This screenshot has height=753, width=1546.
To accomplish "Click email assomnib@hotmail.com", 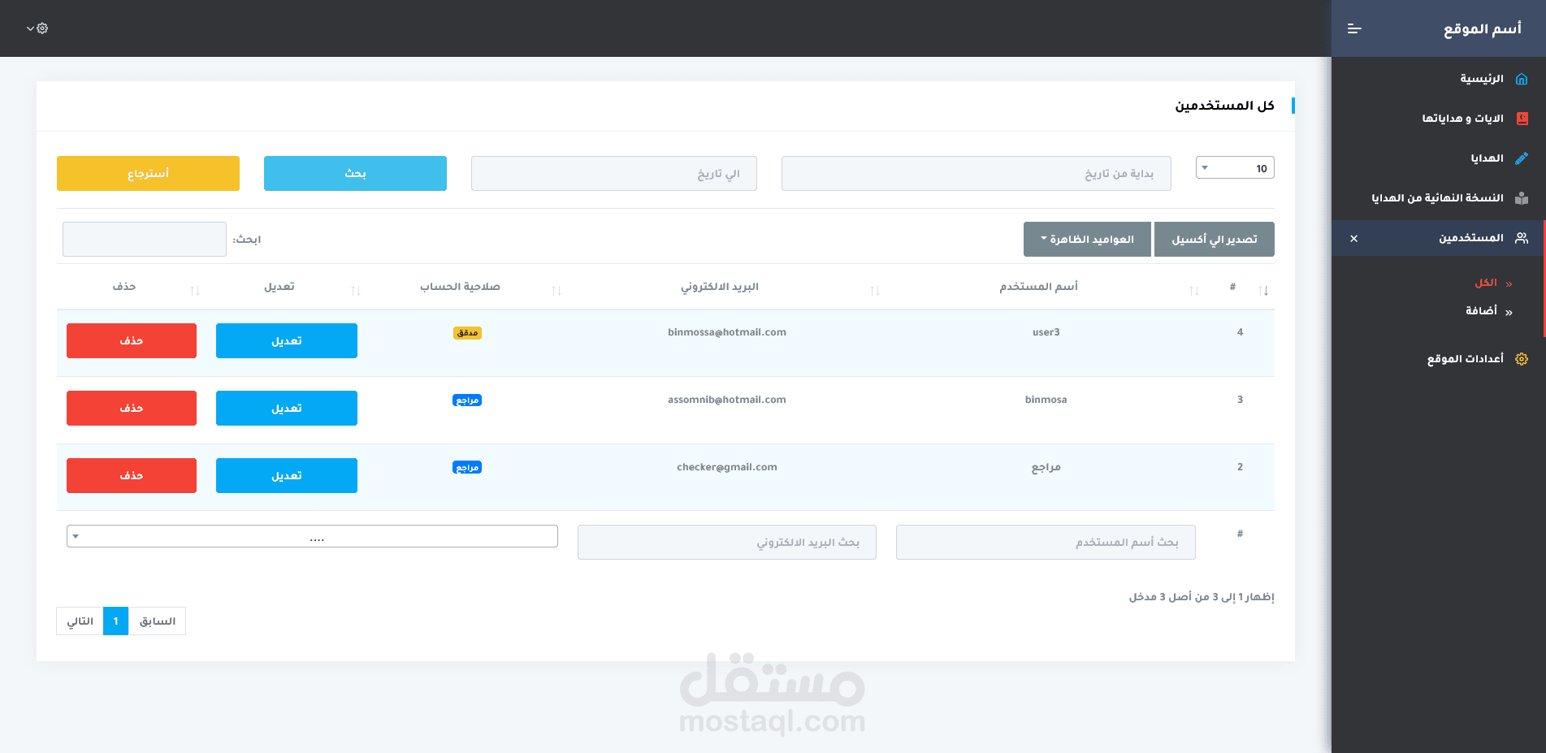I will point(727,400).
